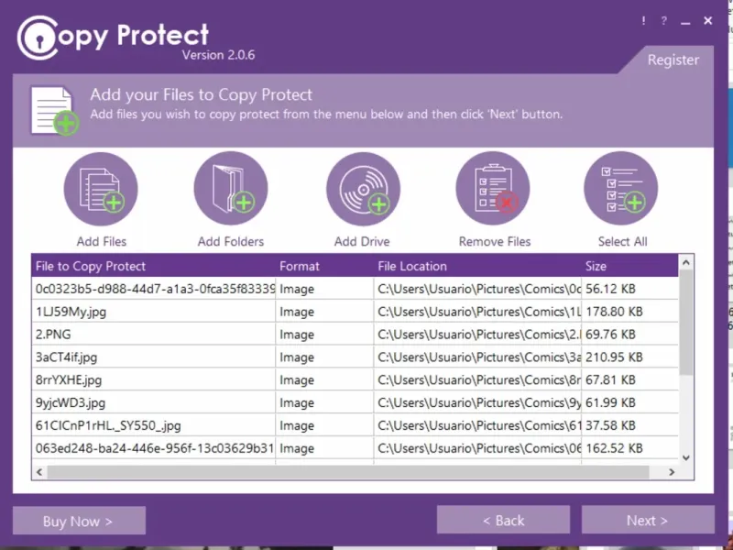Click the Add Folders label
The width and height of the screenshot is (733, 550).
[x=231, y=241]
